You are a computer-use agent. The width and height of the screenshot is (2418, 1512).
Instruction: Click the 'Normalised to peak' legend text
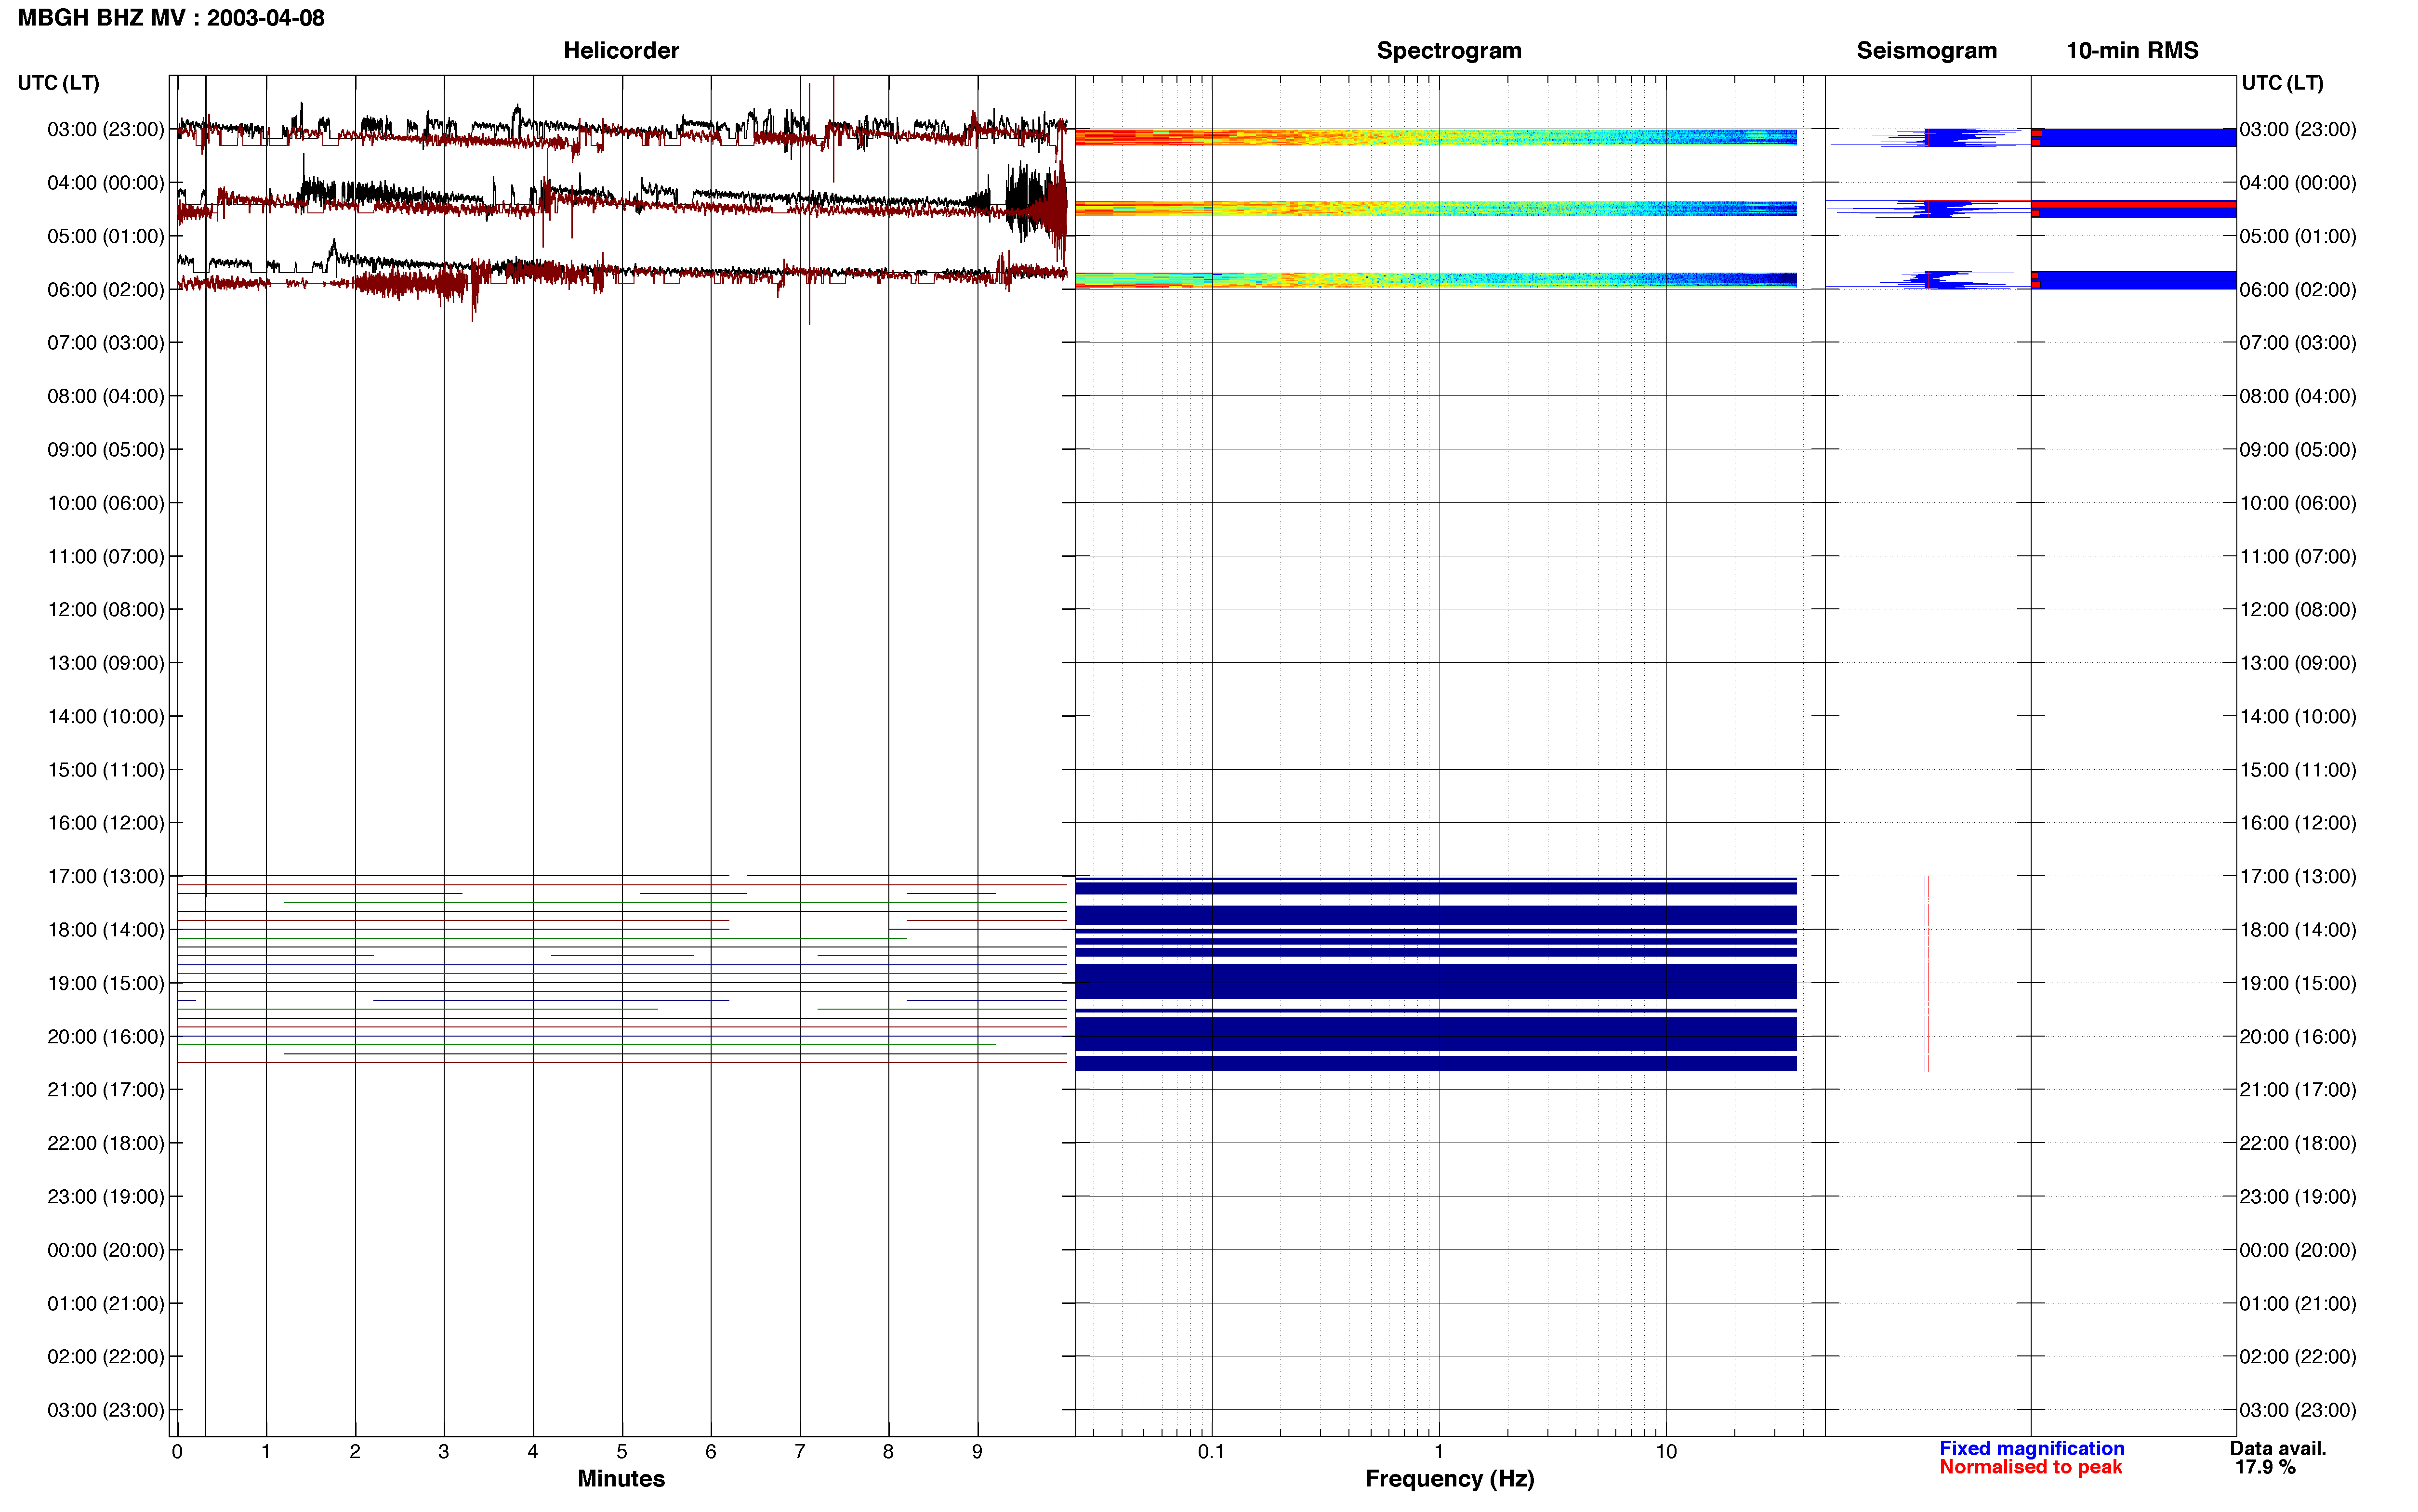pos(2030,1467)
